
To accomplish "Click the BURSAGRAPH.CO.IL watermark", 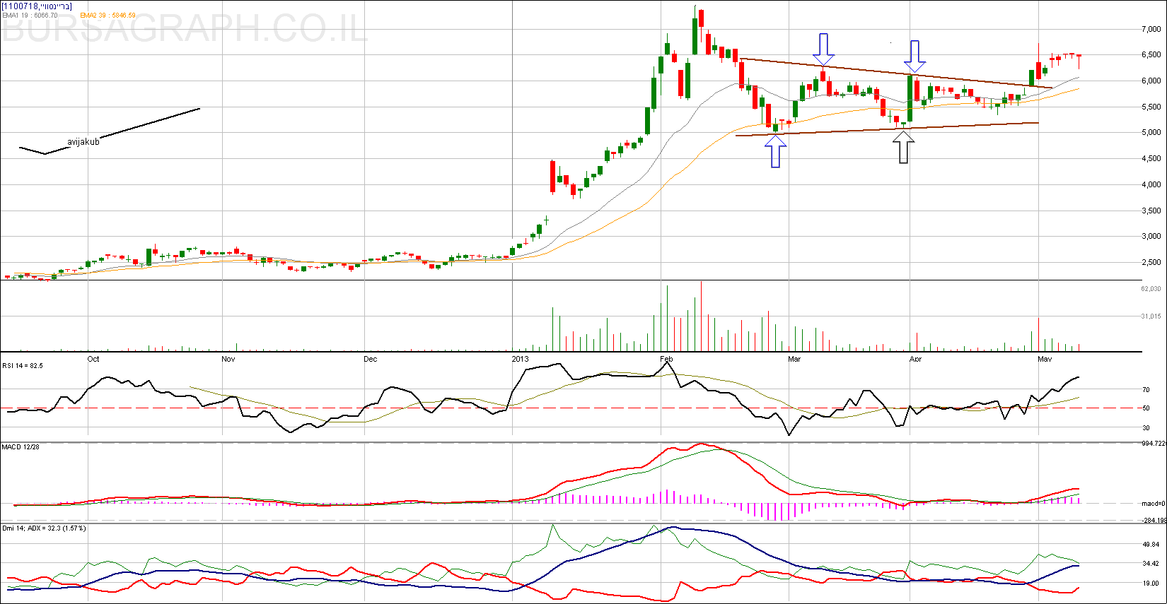I will (x=185, y=30).
